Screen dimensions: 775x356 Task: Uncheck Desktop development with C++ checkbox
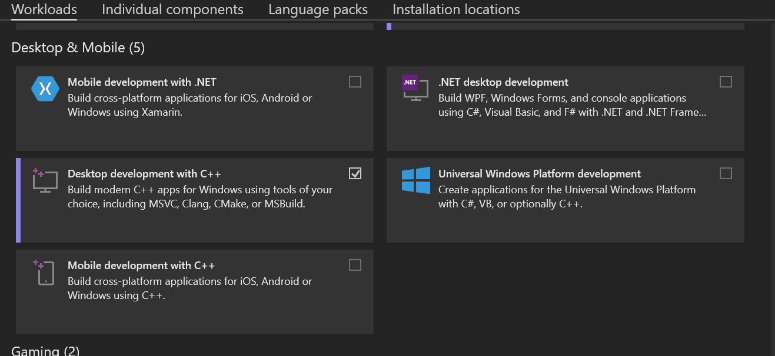(x=355, y=173)
